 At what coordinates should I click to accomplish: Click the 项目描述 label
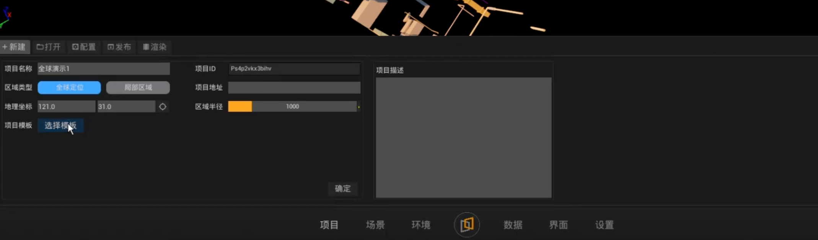tap(390, 70)
